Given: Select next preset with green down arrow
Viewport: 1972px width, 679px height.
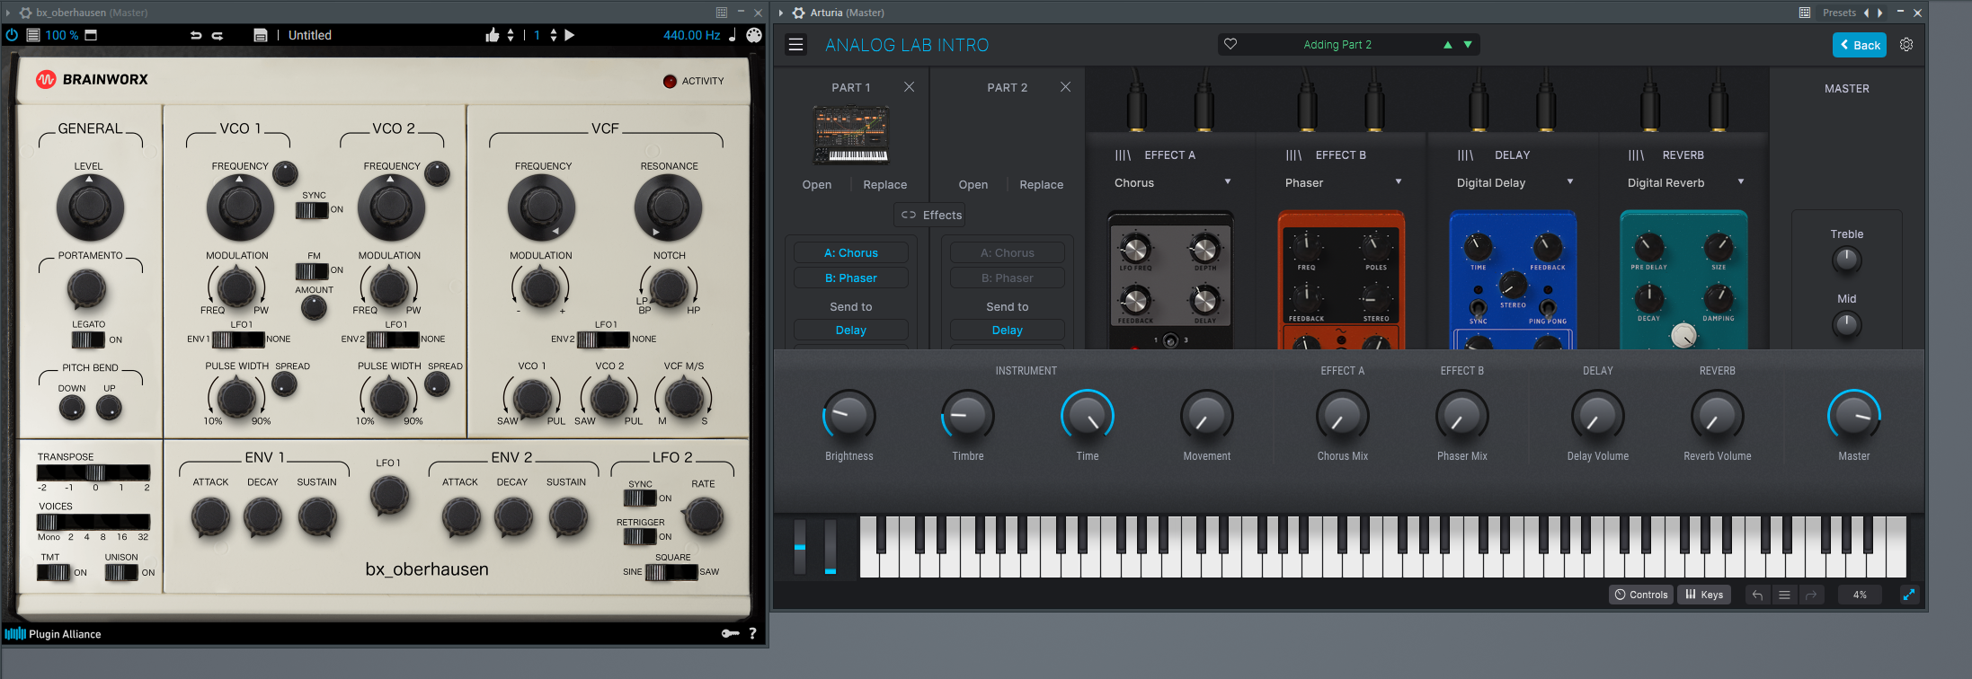Looking at the screenshot, I should click(1468, 45).
